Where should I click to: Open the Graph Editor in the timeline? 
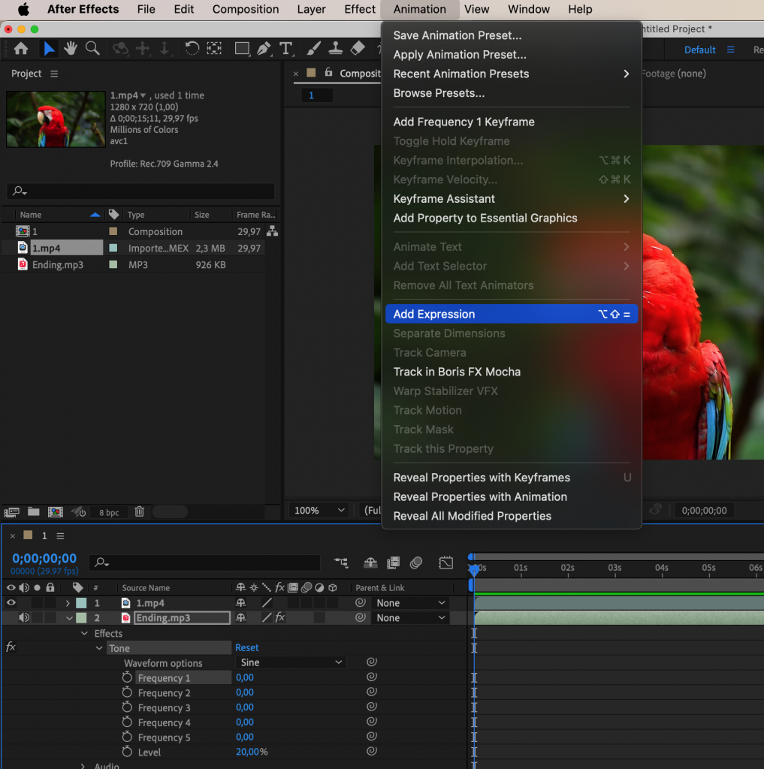[446, 562]
